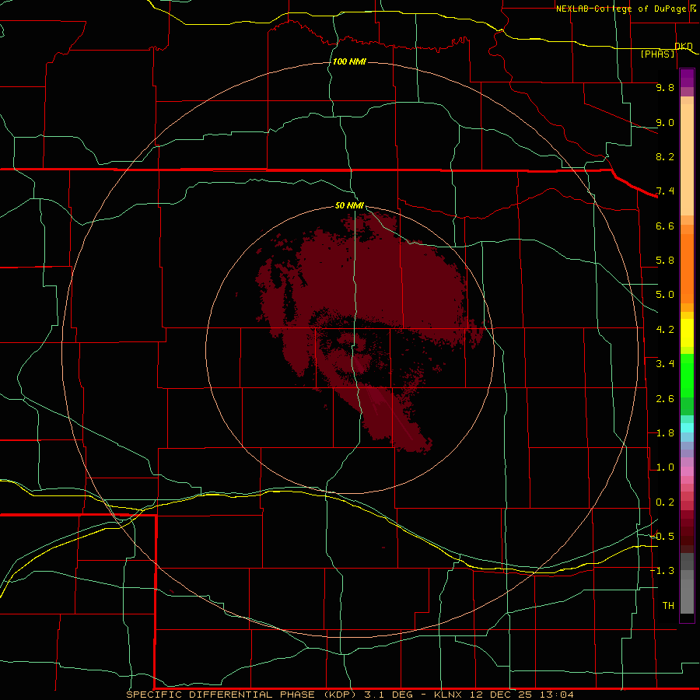Pick the yellow color bar segment
This screenshot has width=700, height=700.
[x=687, y=333]
